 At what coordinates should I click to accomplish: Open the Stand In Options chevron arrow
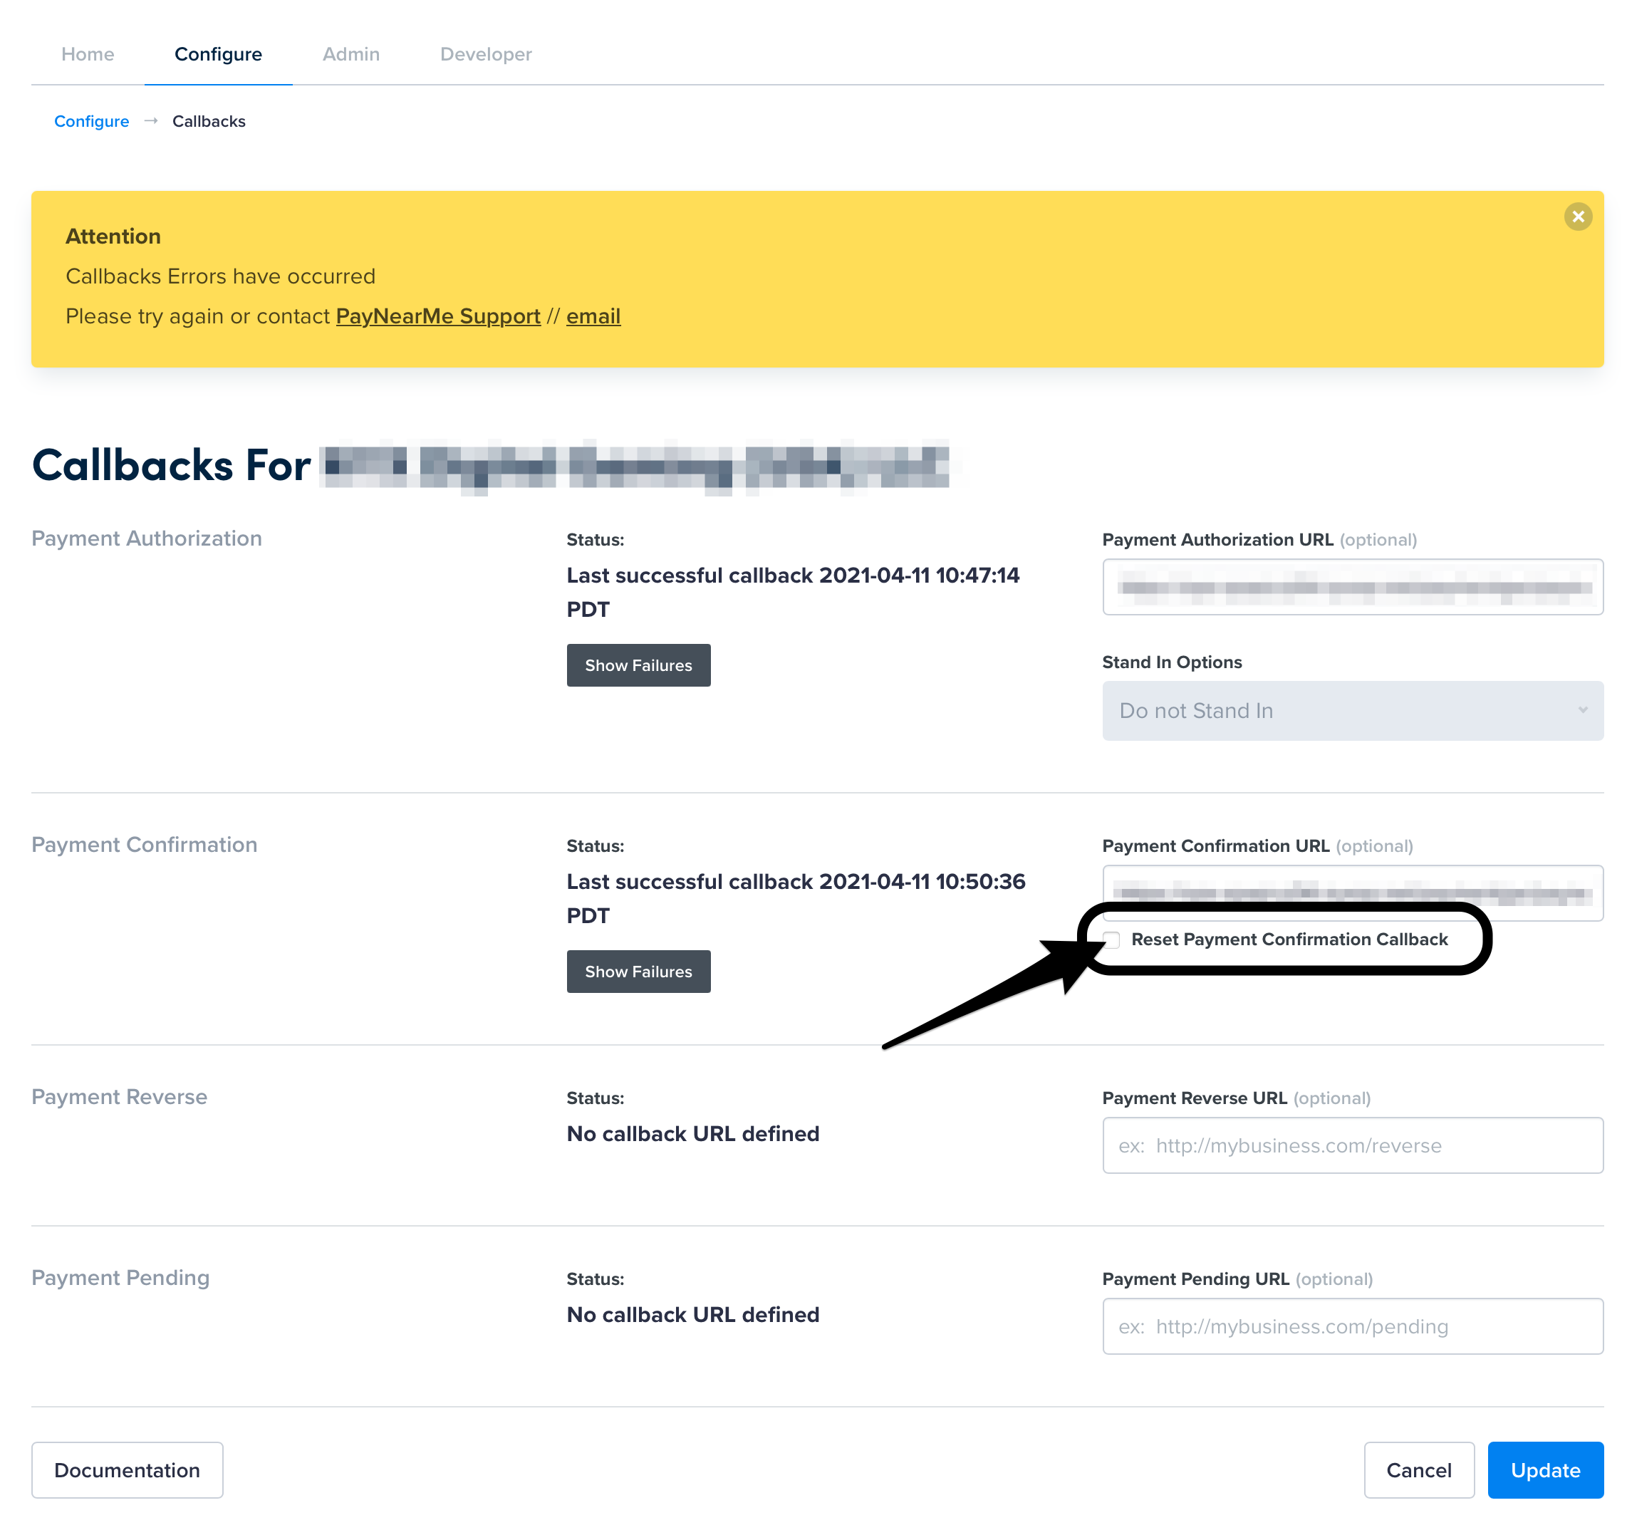tap(1583, 710)
